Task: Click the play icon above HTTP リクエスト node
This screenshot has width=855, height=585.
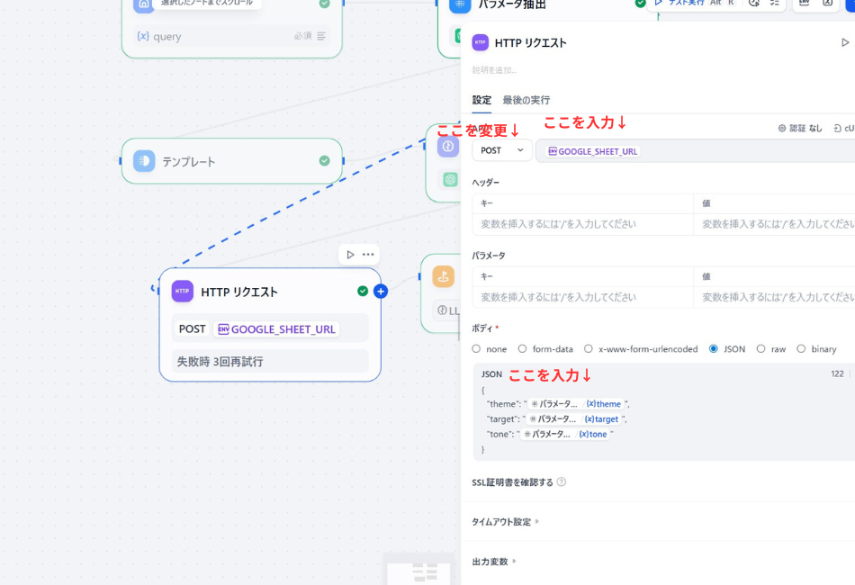Action: pyautogui.click(x=350, y=255)
